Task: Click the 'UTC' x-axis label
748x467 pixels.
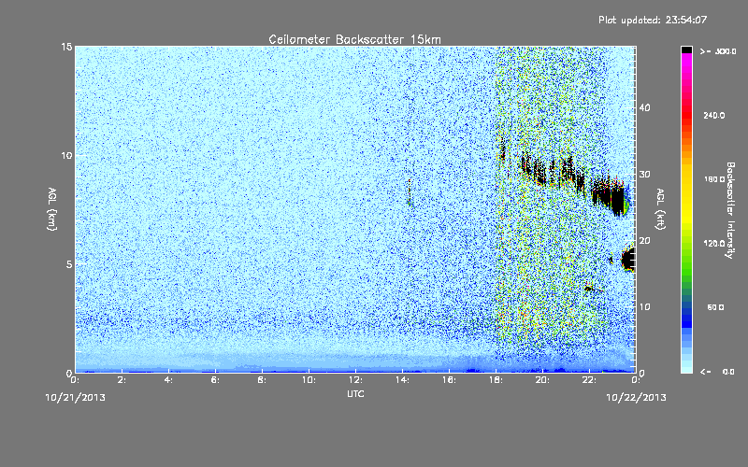Action: pos(355,393)
